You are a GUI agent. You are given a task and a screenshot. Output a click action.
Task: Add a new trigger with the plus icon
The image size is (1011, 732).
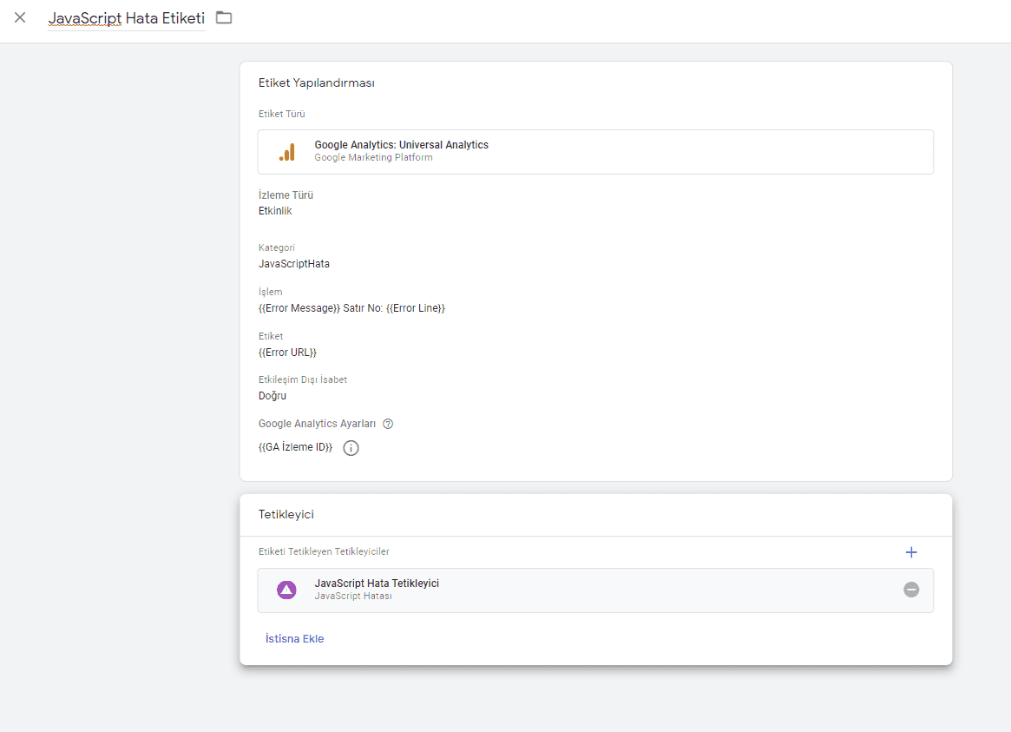coord(911,552)
